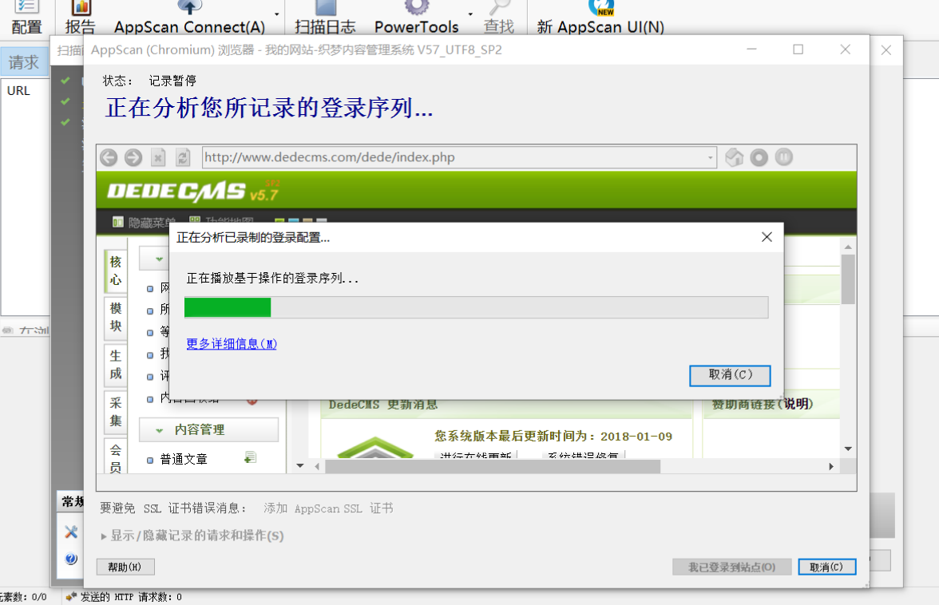Click the page refresh icon

pyautogui.click(x=183, y=157)
